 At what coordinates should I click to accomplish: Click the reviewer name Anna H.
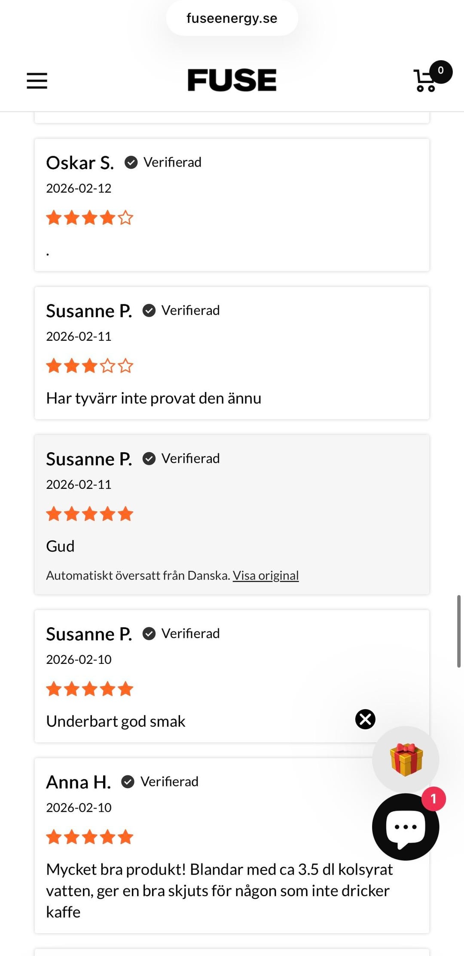pos(78,782)
